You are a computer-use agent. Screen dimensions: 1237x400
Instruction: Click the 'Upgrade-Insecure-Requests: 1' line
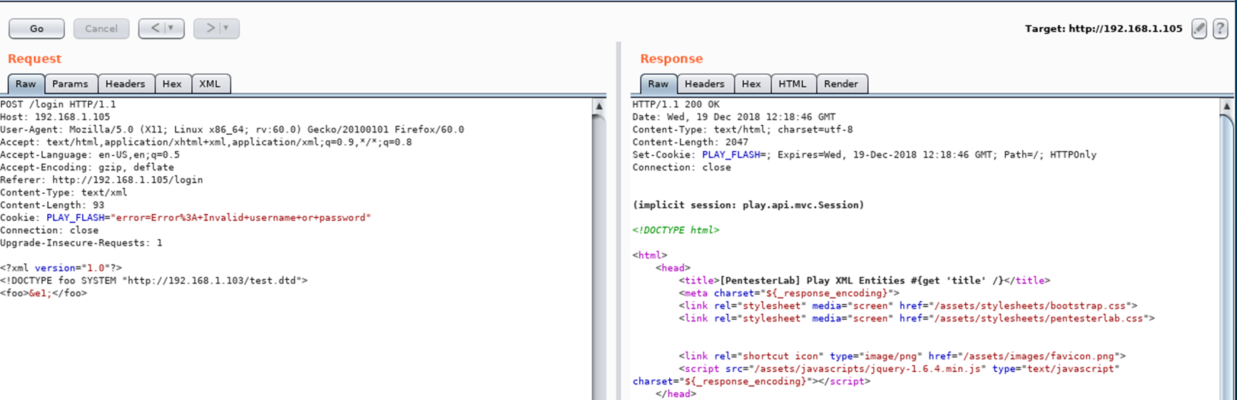pyautogui.click(x=81, y=243)
